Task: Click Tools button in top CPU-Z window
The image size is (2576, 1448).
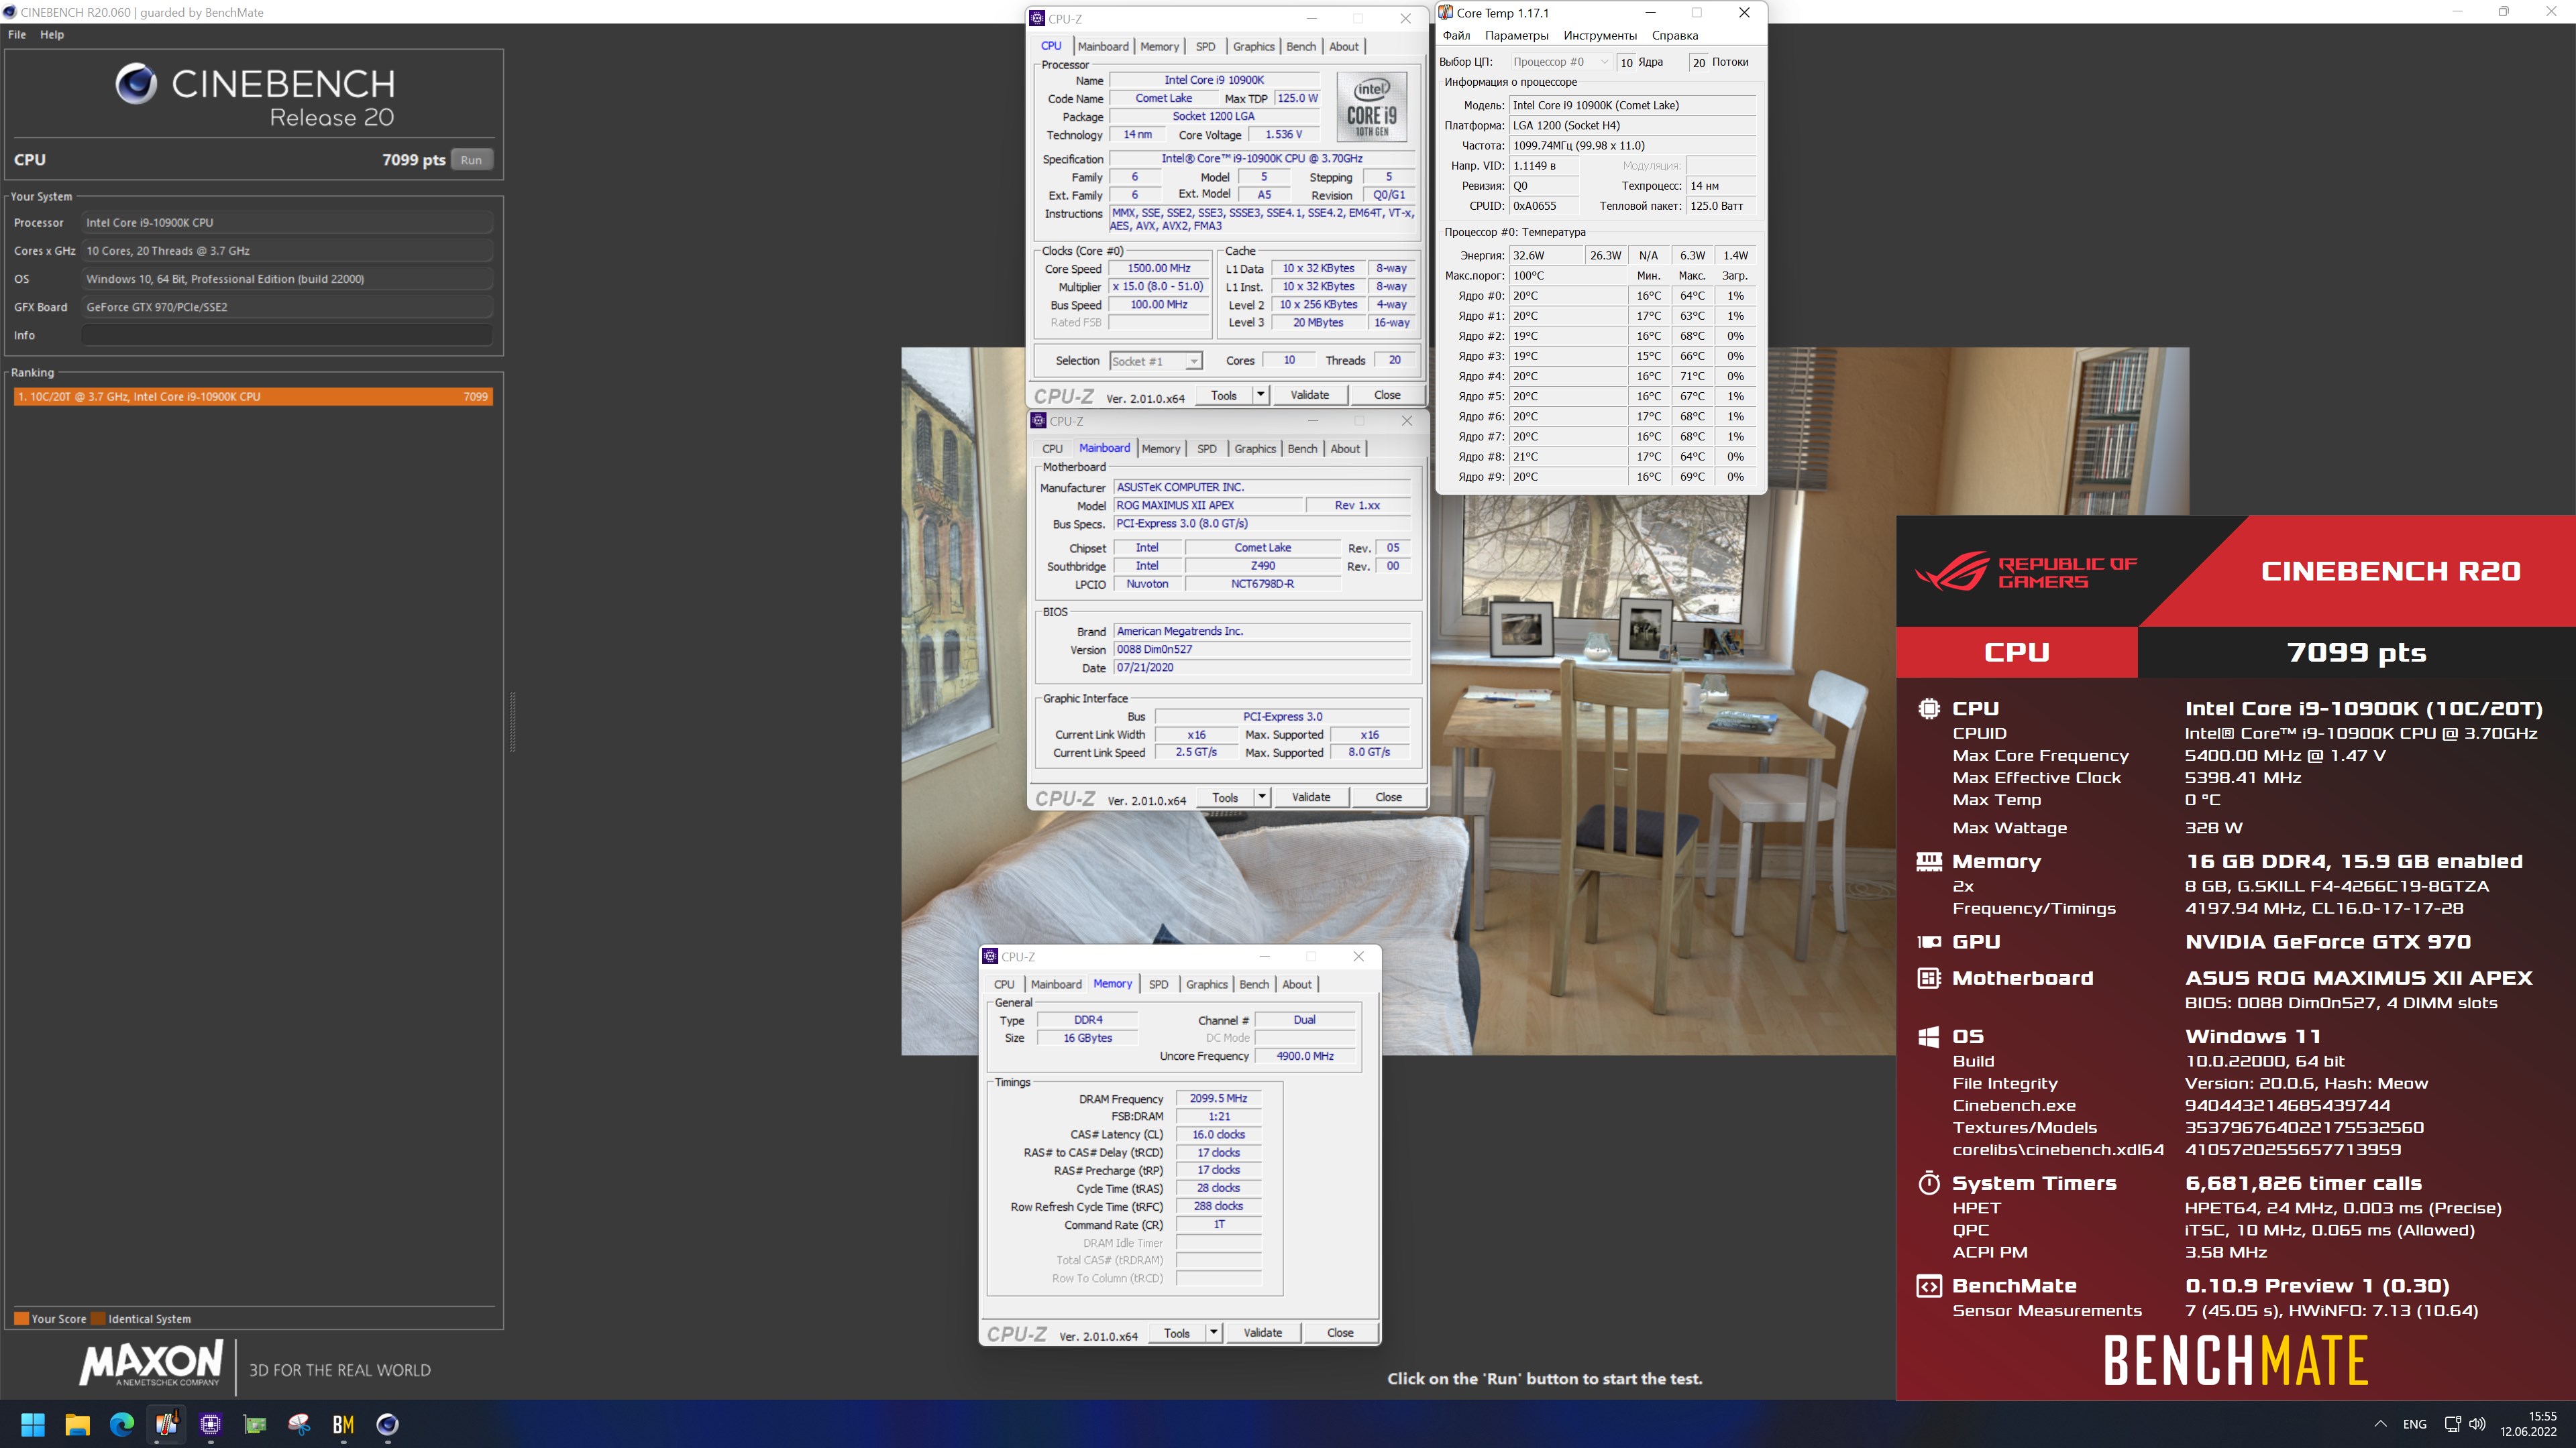Action: pos(1224,396)
